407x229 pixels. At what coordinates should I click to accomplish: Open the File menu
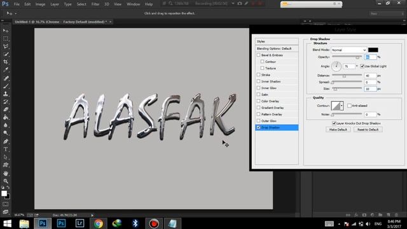click(17, 4)
